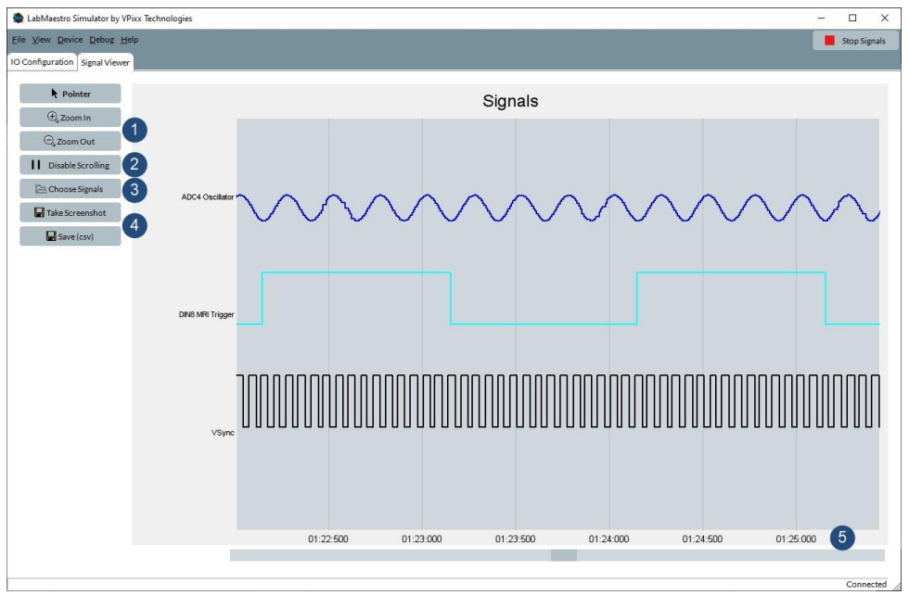The image size is (909, 595).
Task: Switch to the IO Configuration tab
Action: coord(42,62)
